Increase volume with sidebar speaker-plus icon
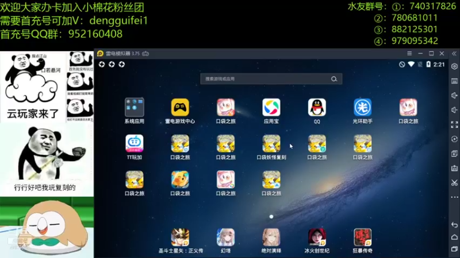Screen dimensions: 460x258 coord(454,95)
